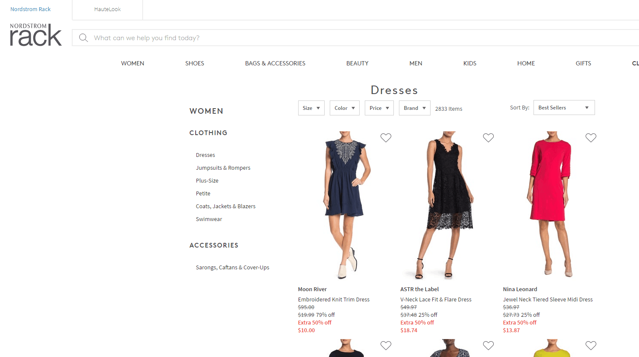Select Swimwear category
Viewport: 639px width, 357px height.
[x=209, y=219]
